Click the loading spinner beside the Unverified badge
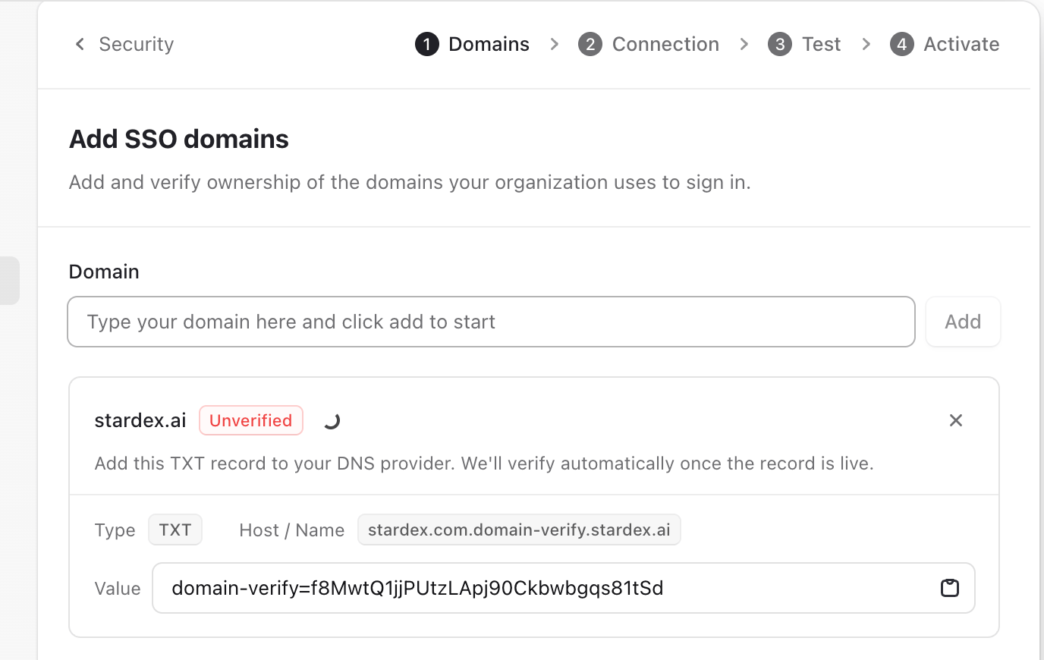 [x=332, y=420]
